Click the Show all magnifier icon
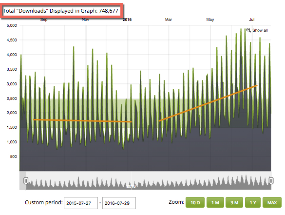Image resolution: width=285 pixels, height=215 pixels. [x=248, y=30]
